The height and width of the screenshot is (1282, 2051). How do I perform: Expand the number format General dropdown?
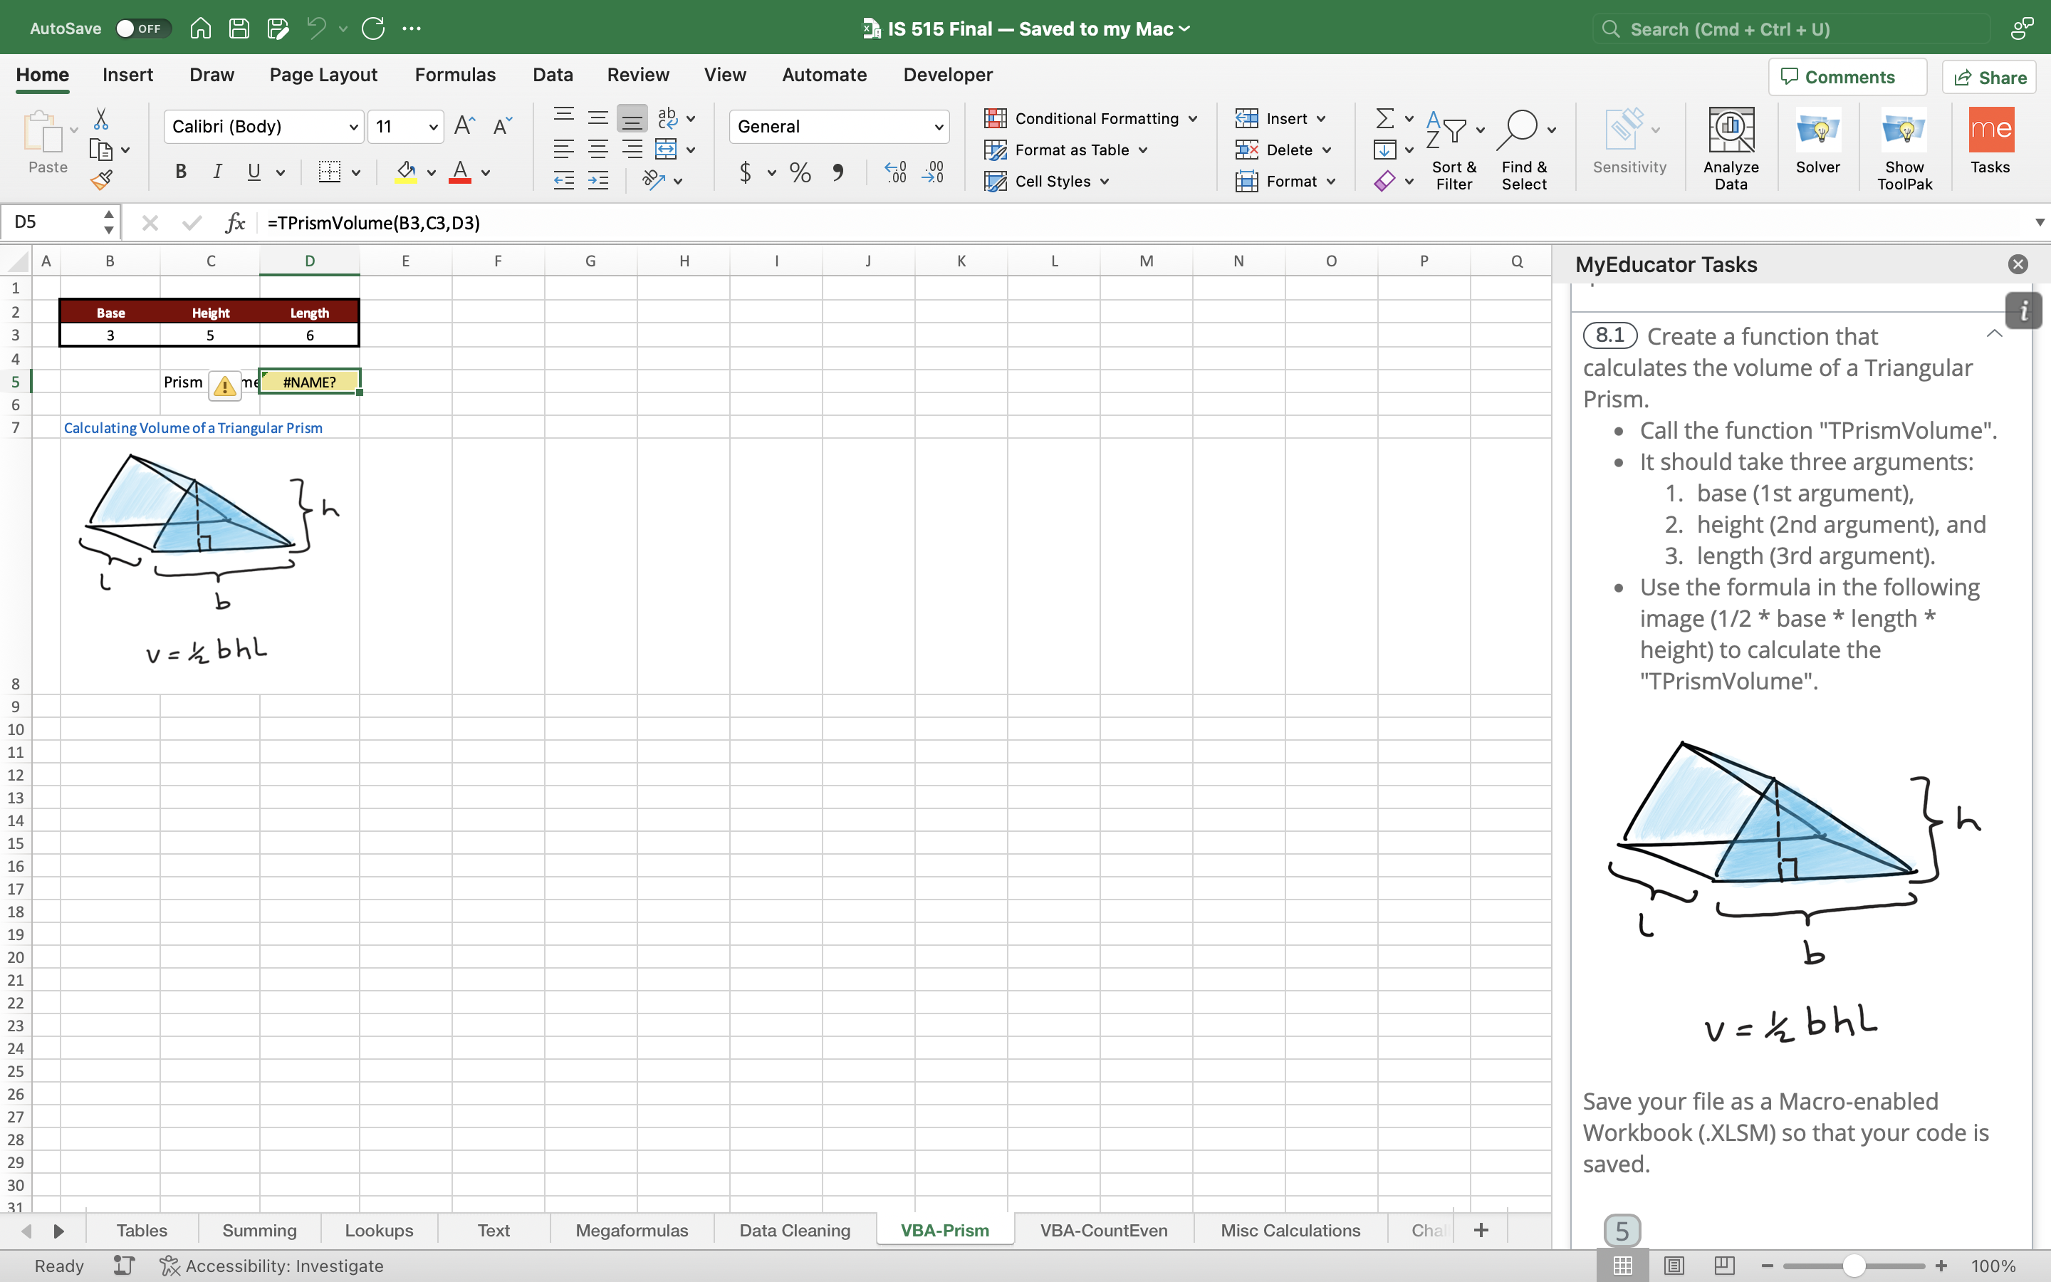coord(938,127)
